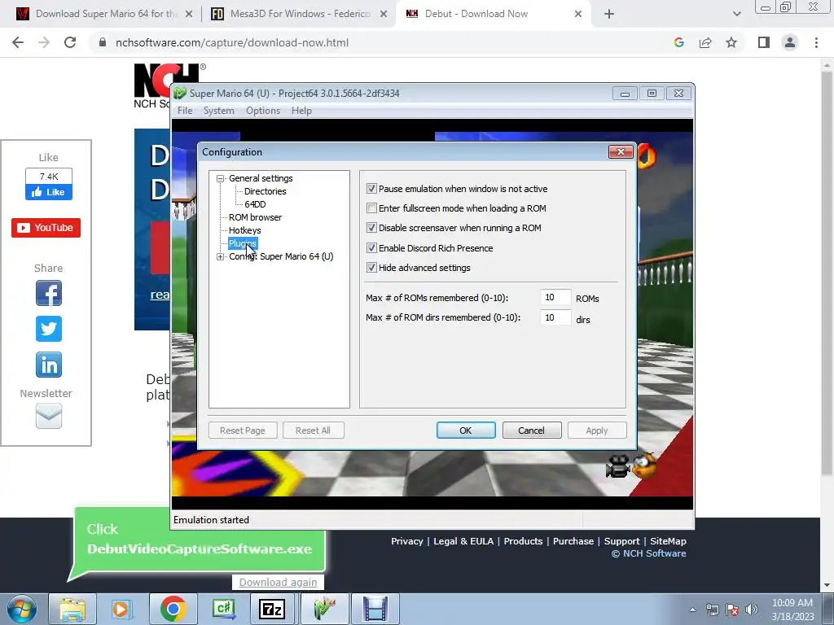Go forward in Chrome
Image resolution: width=834 pixels, height=625 pixels.
[44, 42]
